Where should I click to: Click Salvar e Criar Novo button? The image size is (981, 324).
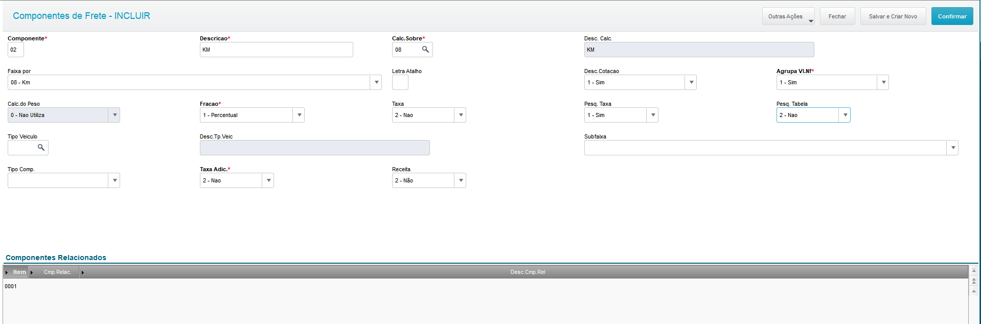(x=893, y=16)
